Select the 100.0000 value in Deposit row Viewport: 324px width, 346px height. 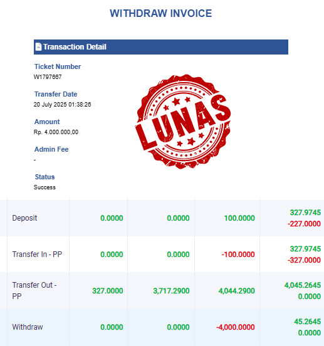click(x=239, y=218)
